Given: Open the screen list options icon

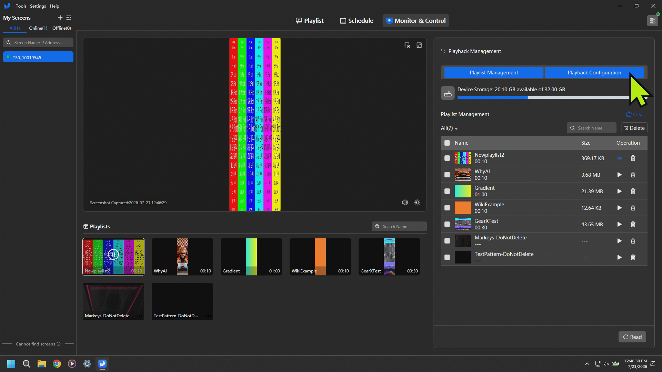Looking at the screenshot, I should point(69,18).
